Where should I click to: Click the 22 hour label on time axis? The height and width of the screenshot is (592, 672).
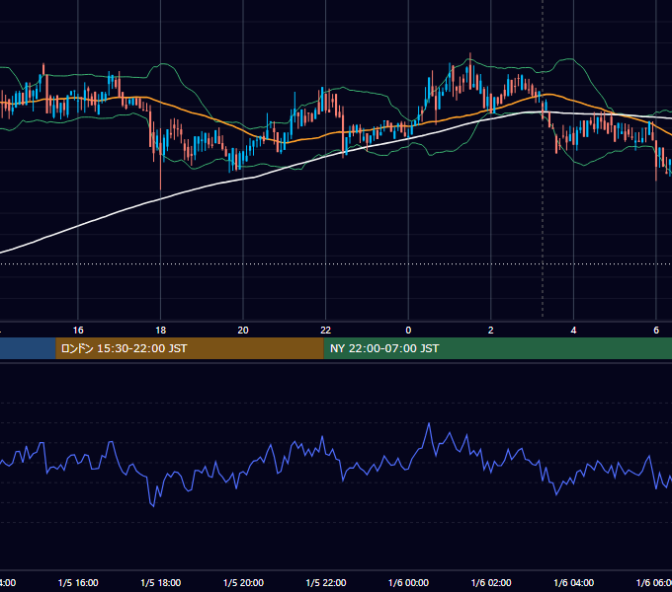[x=326, y=331]
